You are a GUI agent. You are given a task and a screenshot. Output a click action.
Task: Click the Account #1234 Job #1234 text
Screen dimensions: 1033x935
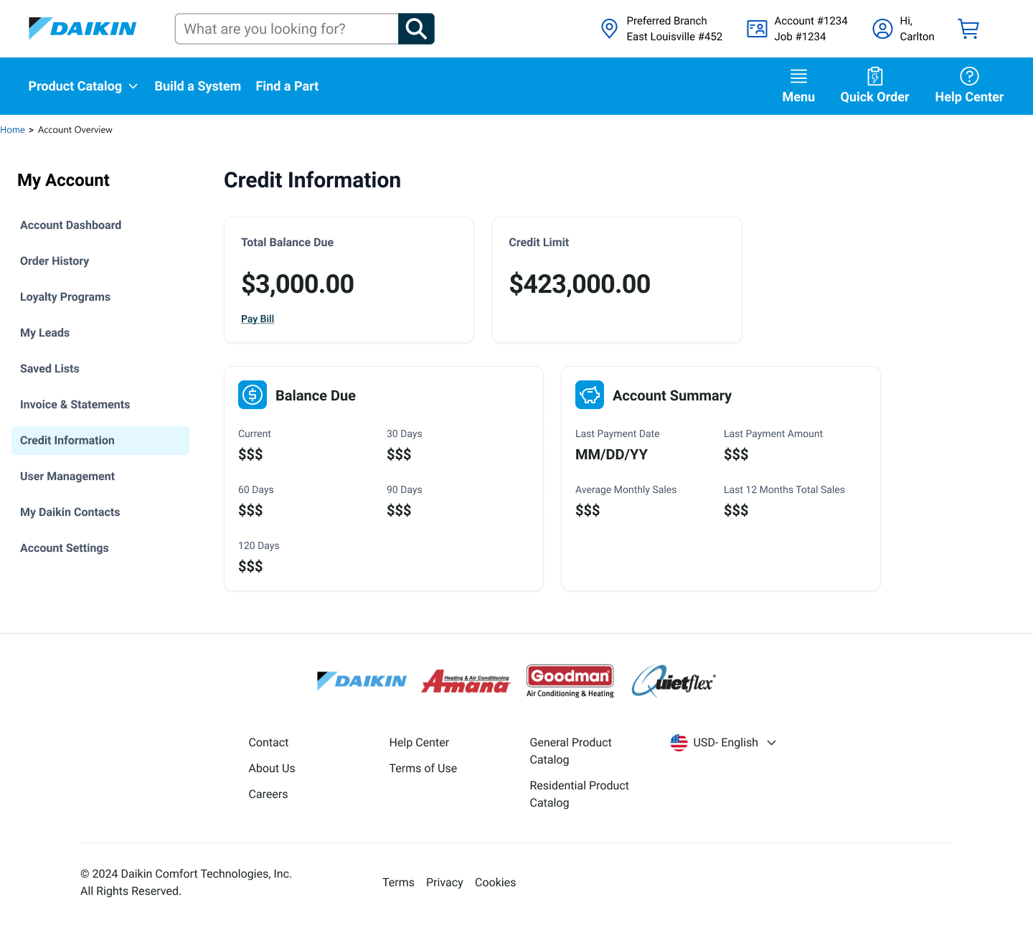[811, 29]
